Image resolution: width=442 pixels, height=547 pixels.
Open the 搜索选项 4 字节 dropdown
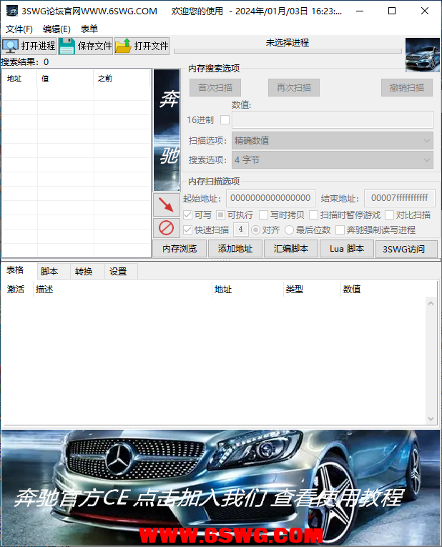point(333,159)
